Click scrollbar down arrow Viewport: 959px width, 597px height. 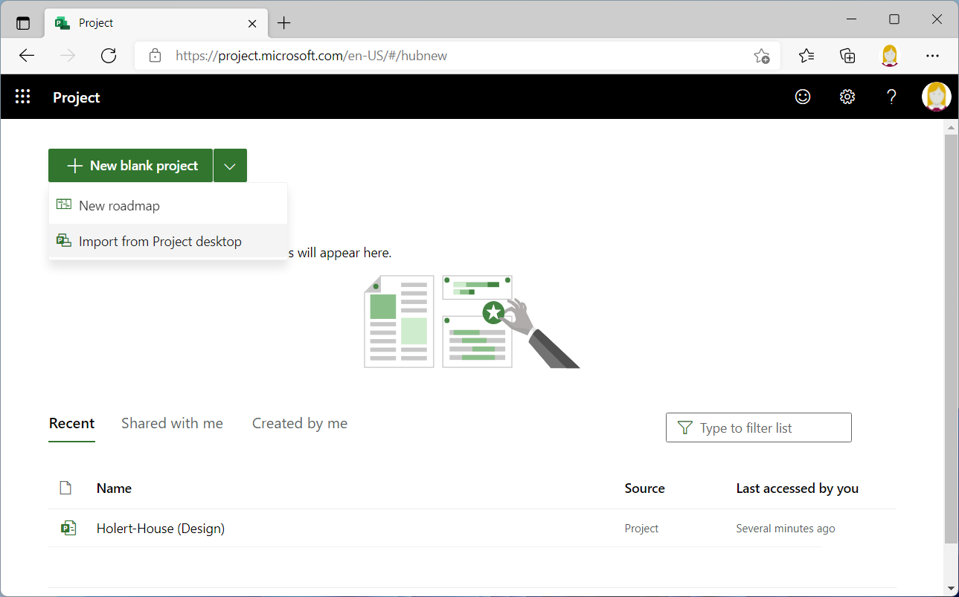pyautogui.click(x=951, y=589)
